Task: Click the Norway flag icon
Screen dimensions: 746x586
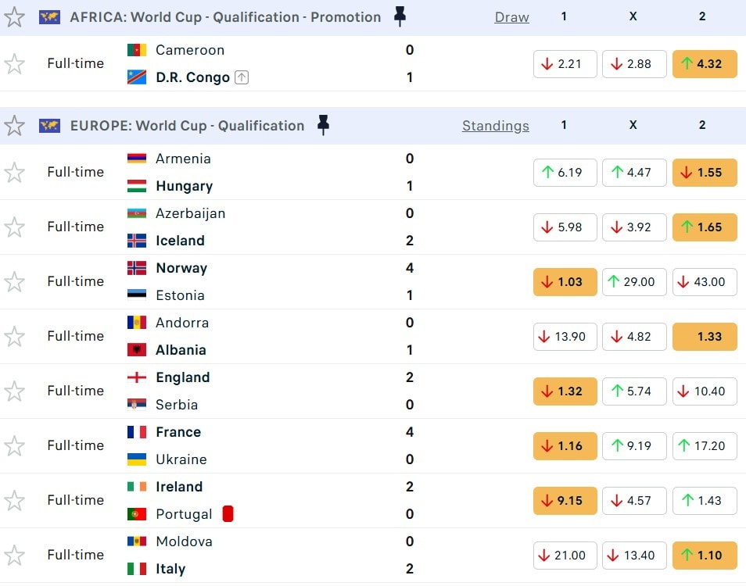Action: click(137, 268)
